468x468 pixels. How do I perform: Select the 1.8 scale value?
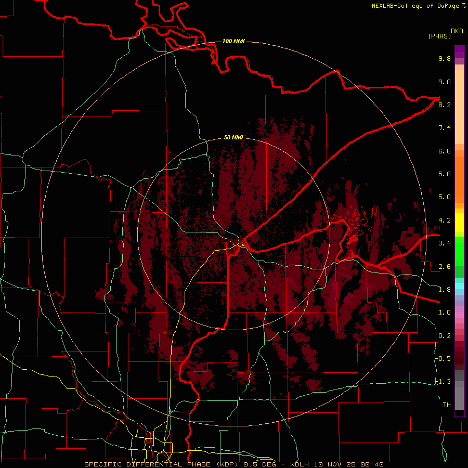tap(445, 290)
